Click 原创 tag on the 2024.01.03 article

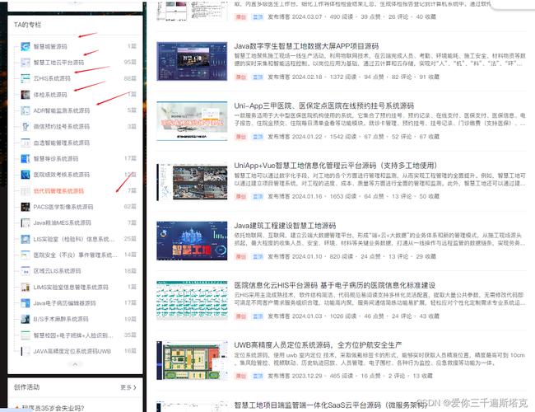coord(241,316)
